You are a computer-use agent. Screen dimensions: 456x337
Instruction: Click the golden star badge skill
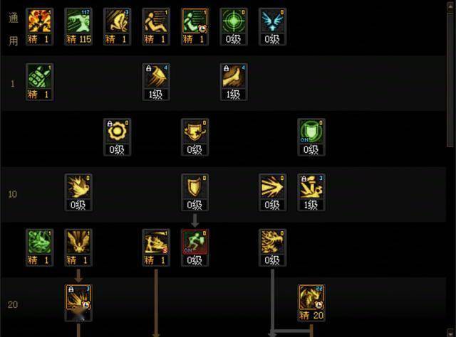tap(195, 137)
